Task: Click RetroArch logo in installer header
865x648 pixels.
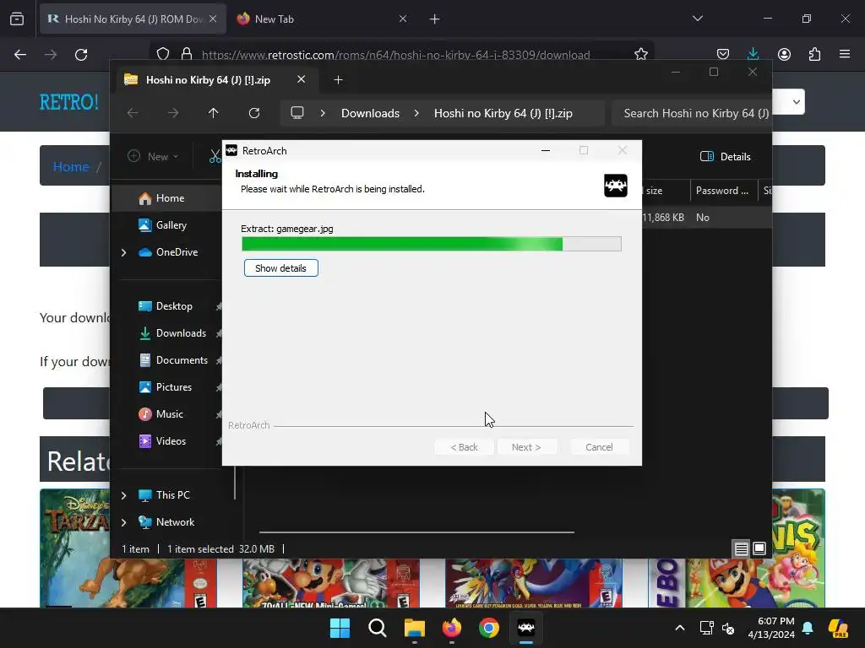Action: [615, 185]
